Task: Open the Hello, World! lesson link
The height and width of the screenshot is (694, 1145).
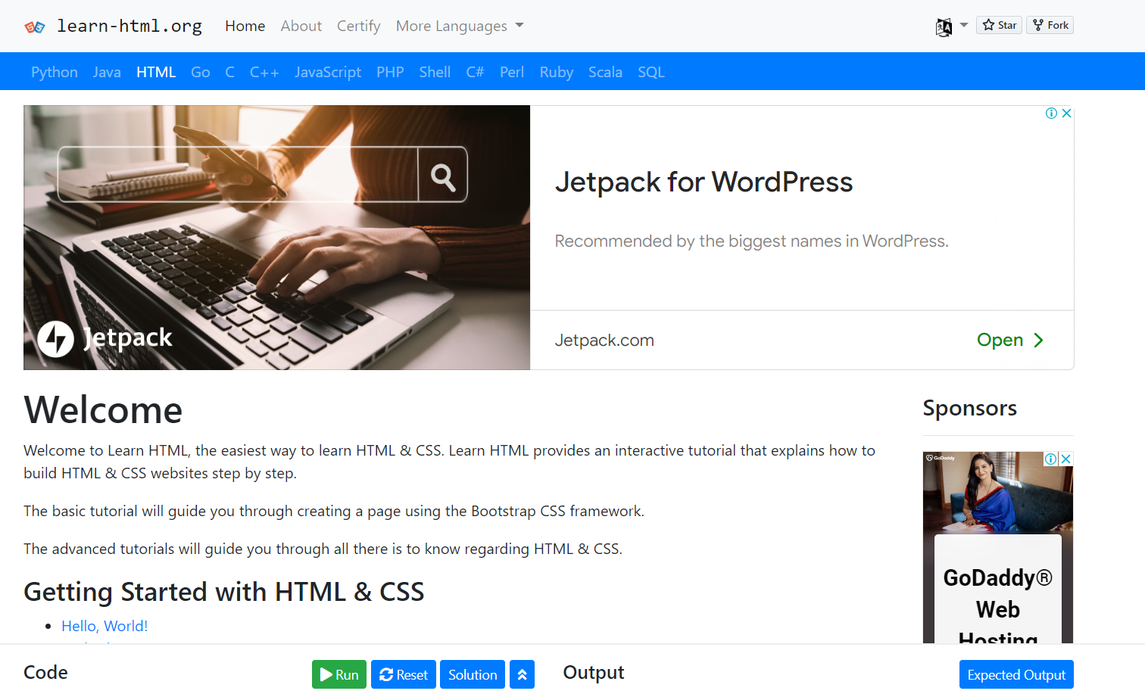Action: 105,626
